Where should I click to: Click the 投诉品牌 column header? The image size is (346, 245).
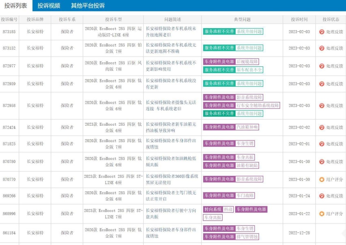coord(35,20)
